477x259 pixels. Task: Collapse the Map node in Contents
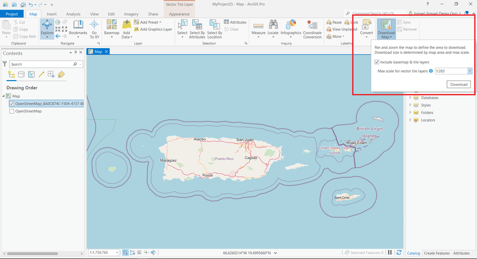[x=4, y=96]
